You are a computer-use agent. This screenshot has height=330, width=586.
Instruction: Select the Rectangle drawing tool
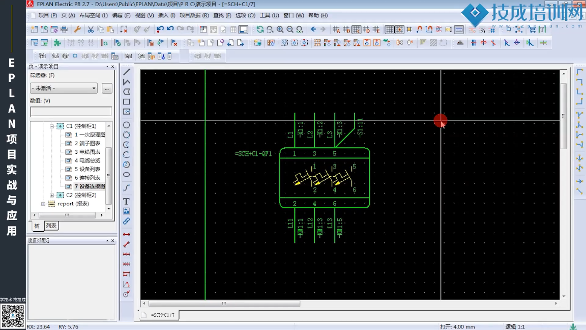pos(126,102)
